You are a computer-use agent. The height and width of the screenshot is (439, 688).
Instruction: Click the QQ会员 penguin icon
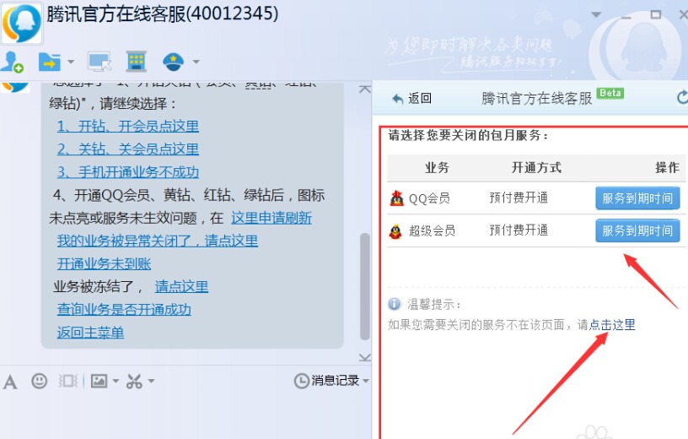pos(396,198)
